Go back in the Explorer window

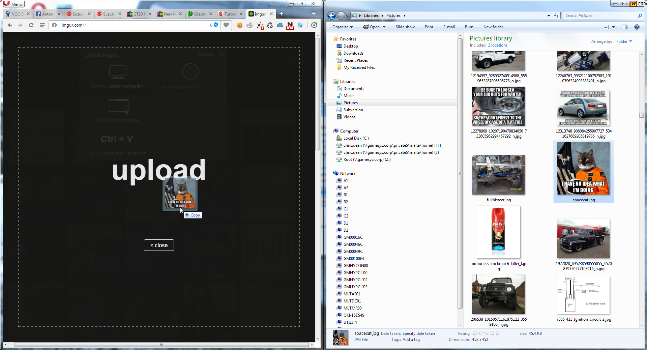click(x=331, y=16)
